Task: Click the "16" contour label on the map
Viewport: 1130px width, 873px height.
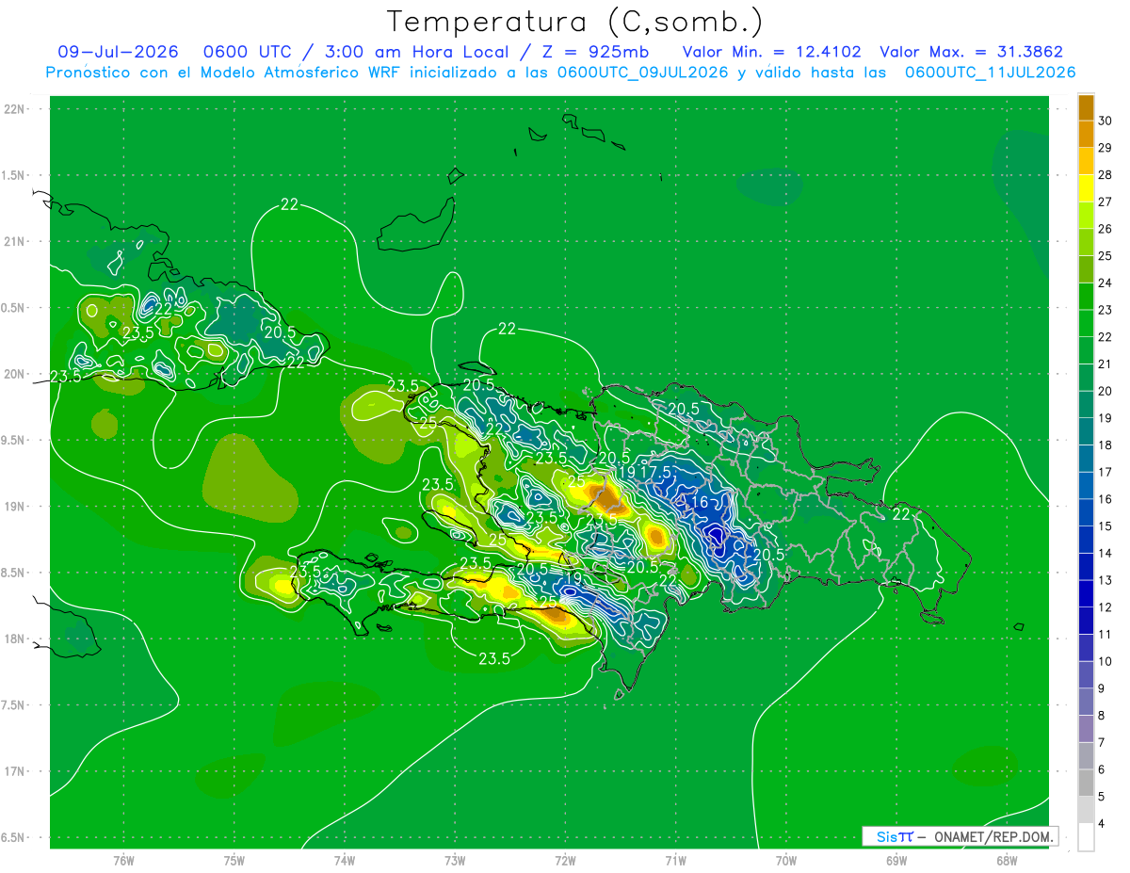Action: [698, 503]
